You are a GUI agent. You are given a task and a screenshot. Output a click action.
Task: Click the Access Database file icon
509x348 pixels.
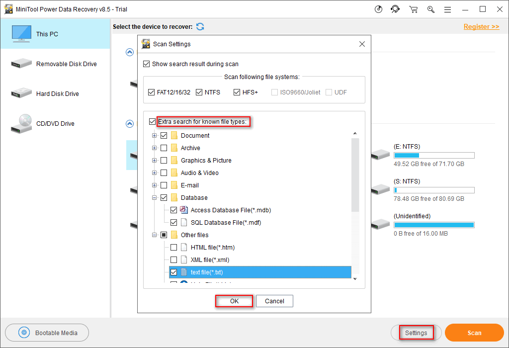tap(184, 210)
